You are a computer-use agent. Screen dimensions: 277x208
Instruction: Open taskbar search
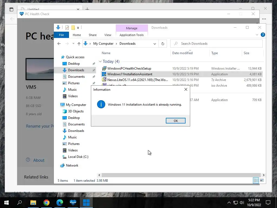point(19,203)
